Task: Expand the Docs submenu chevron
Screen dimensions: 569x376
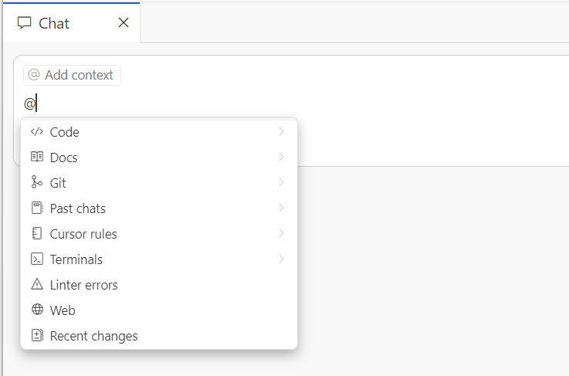Action: pyautogui.click(x=281, y=158)
